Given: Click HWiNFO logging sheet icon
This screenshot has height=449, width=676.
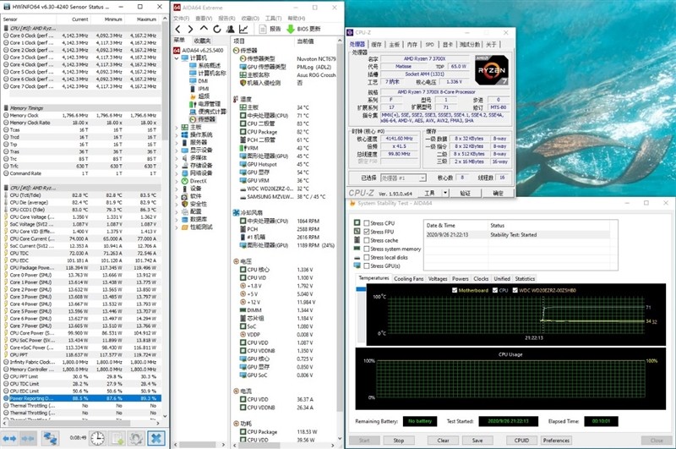Looking at the screenshot, I should (117, 438).
